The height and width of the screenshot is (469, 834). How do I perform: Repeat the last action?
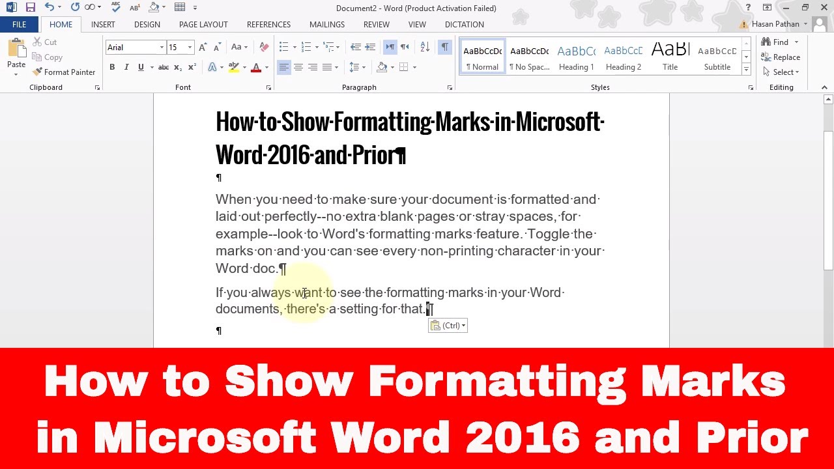pos(75,8)
